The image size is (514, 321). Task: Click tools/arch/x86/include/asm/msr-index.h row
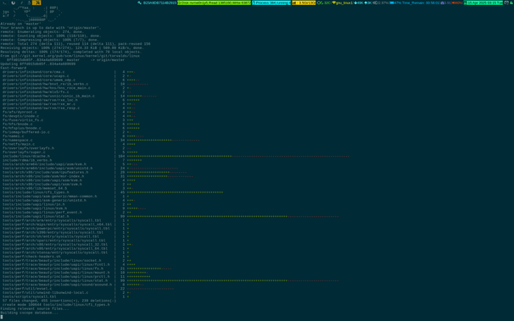(98, 176)
